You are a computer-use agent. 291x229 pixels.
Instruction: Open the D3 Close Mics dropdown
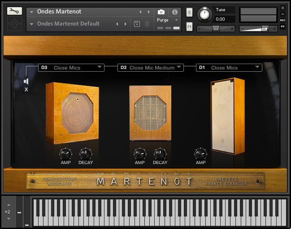(71, 68)
